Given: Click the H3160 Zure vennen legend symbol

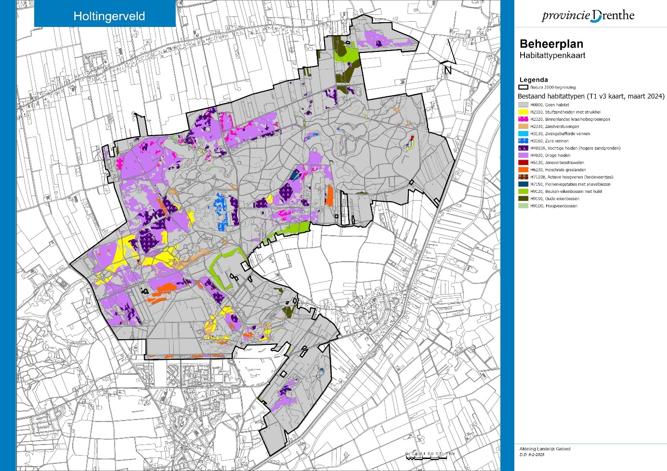Looking at the screenshot, I should tap(523, 141).
